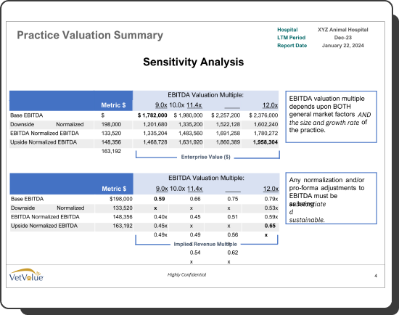Image resolution: width=399 pixels, height=315 pixels.
Task: Select the Practice Valuation Summary title
Action: click(x=90, y=35)
